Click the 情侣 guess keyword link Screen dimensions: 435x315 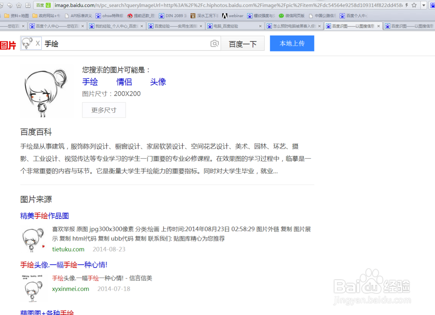(124, 82)
